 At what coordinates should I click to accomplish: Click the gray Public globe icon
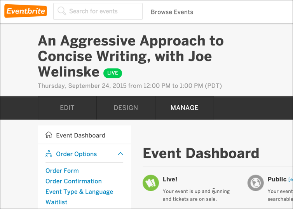pyautogui.click(x=256, y=183)
